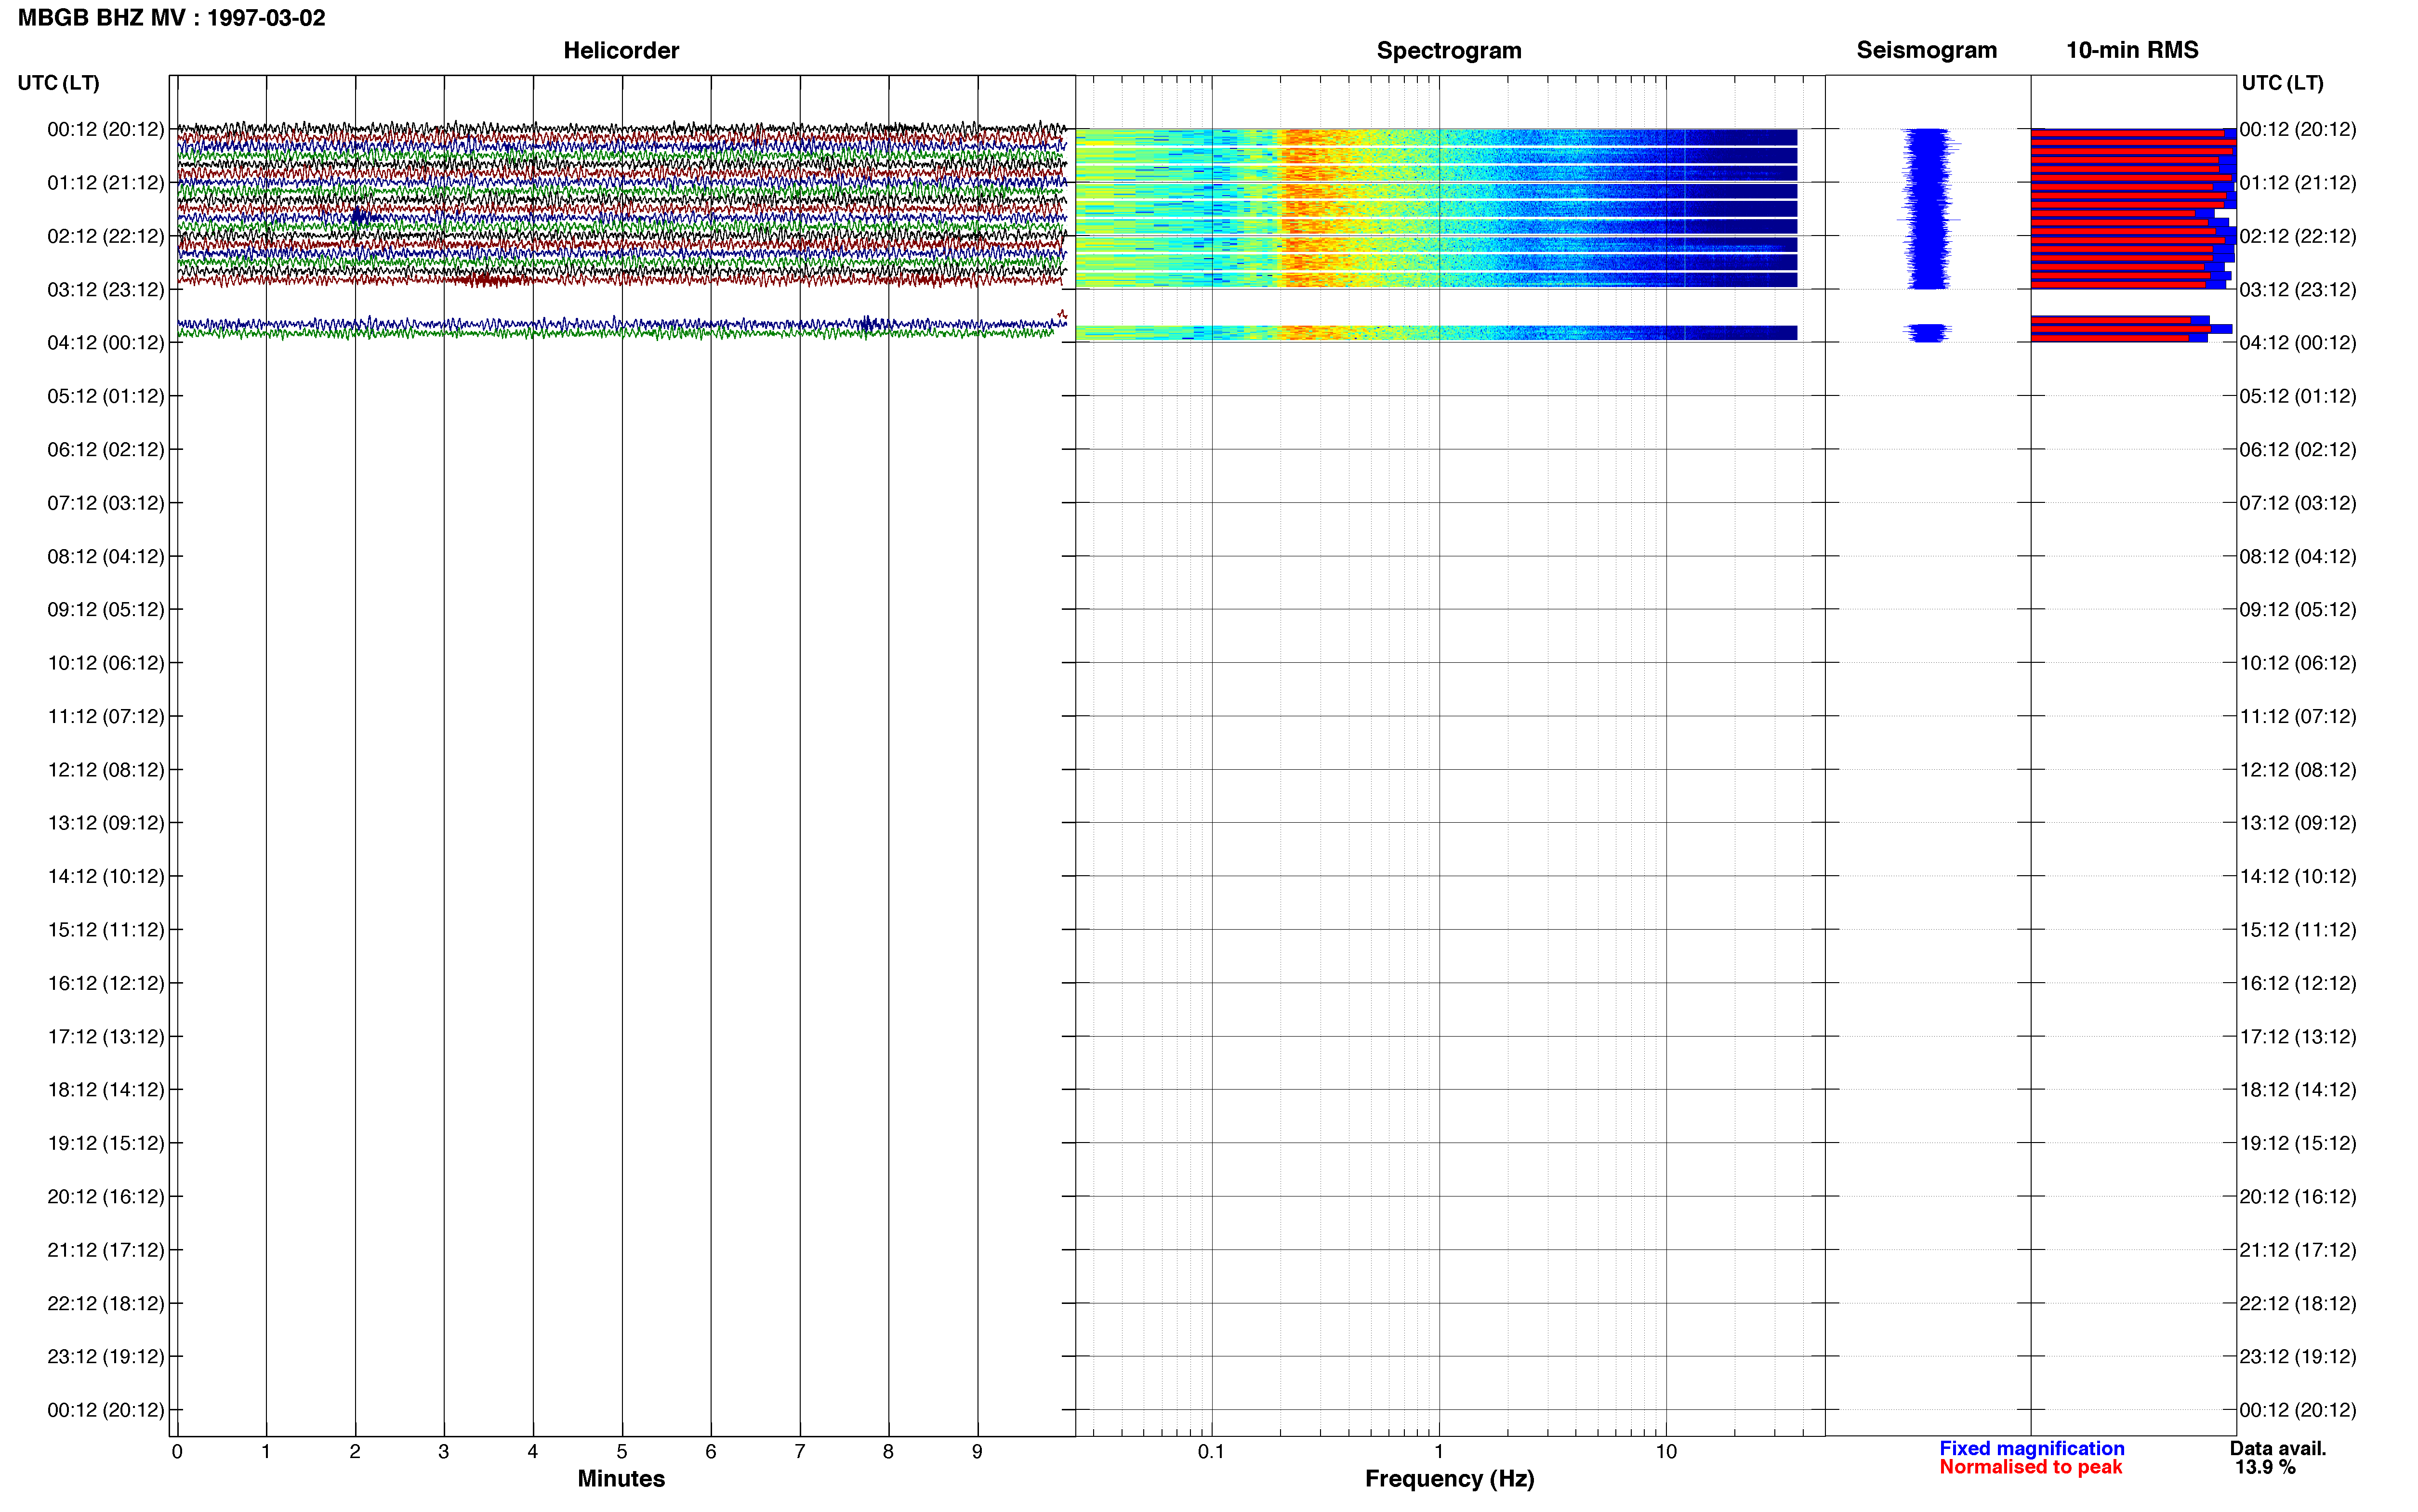Screen dimensions: 2418x1512
Task: Click the minute tick label '0'
Action: click(177, 1452)
